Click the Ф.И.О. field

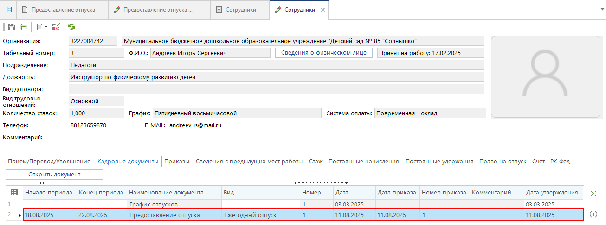click(x=210, y=53)
